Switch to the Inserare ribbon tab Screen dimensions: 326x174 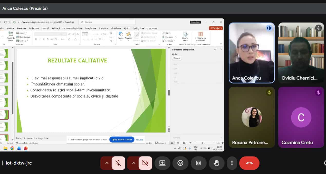(x=11, y=28)
